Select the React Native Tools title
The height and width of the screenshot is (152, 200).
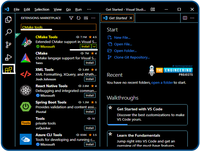tap(52, 86)
